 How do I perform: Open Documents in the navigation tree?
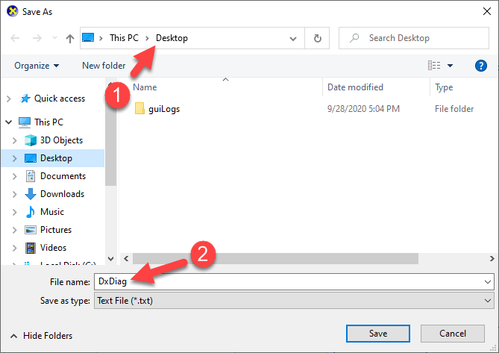pyautogui.click(x=63, y=176)
